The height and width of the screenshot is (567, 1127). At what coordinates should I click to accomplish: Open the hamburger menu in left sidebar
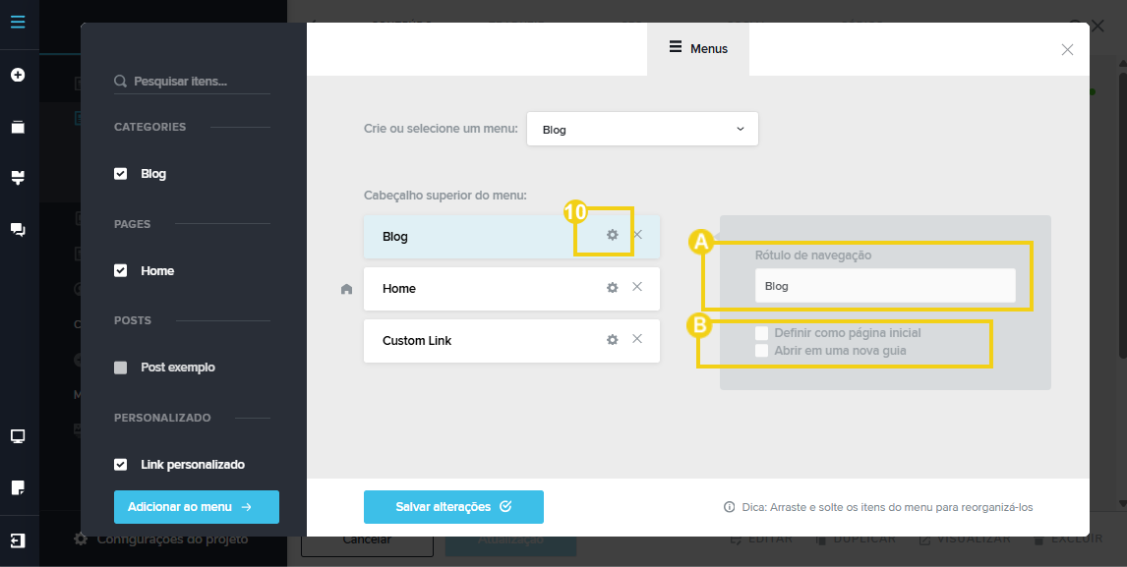(x=18, y=22)
